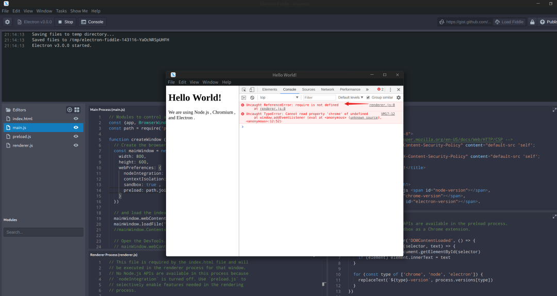Click Modules search field
Viewport: 557px width, 296px height.
[x=43, y=232]
